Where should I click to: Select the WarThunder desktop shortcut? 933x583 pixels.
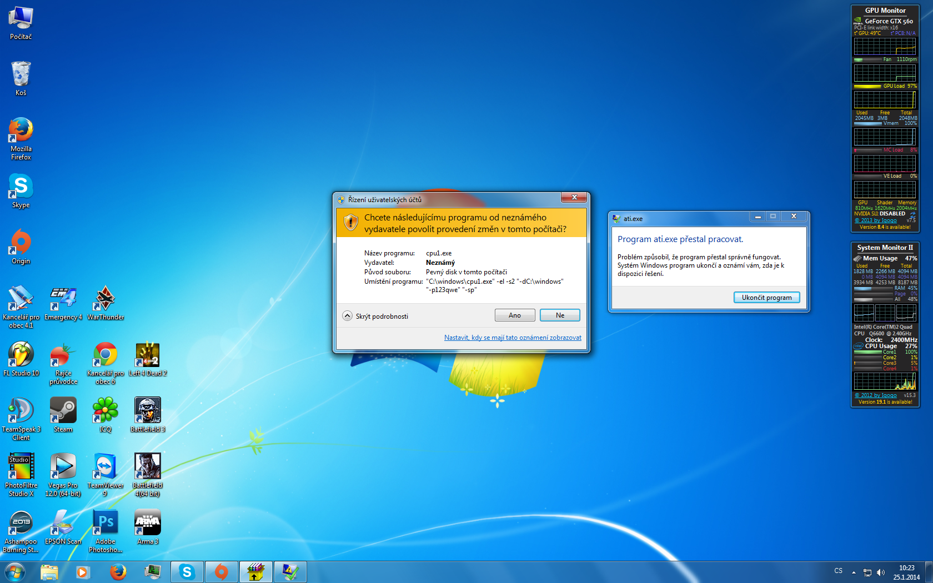tap(106, 303)
